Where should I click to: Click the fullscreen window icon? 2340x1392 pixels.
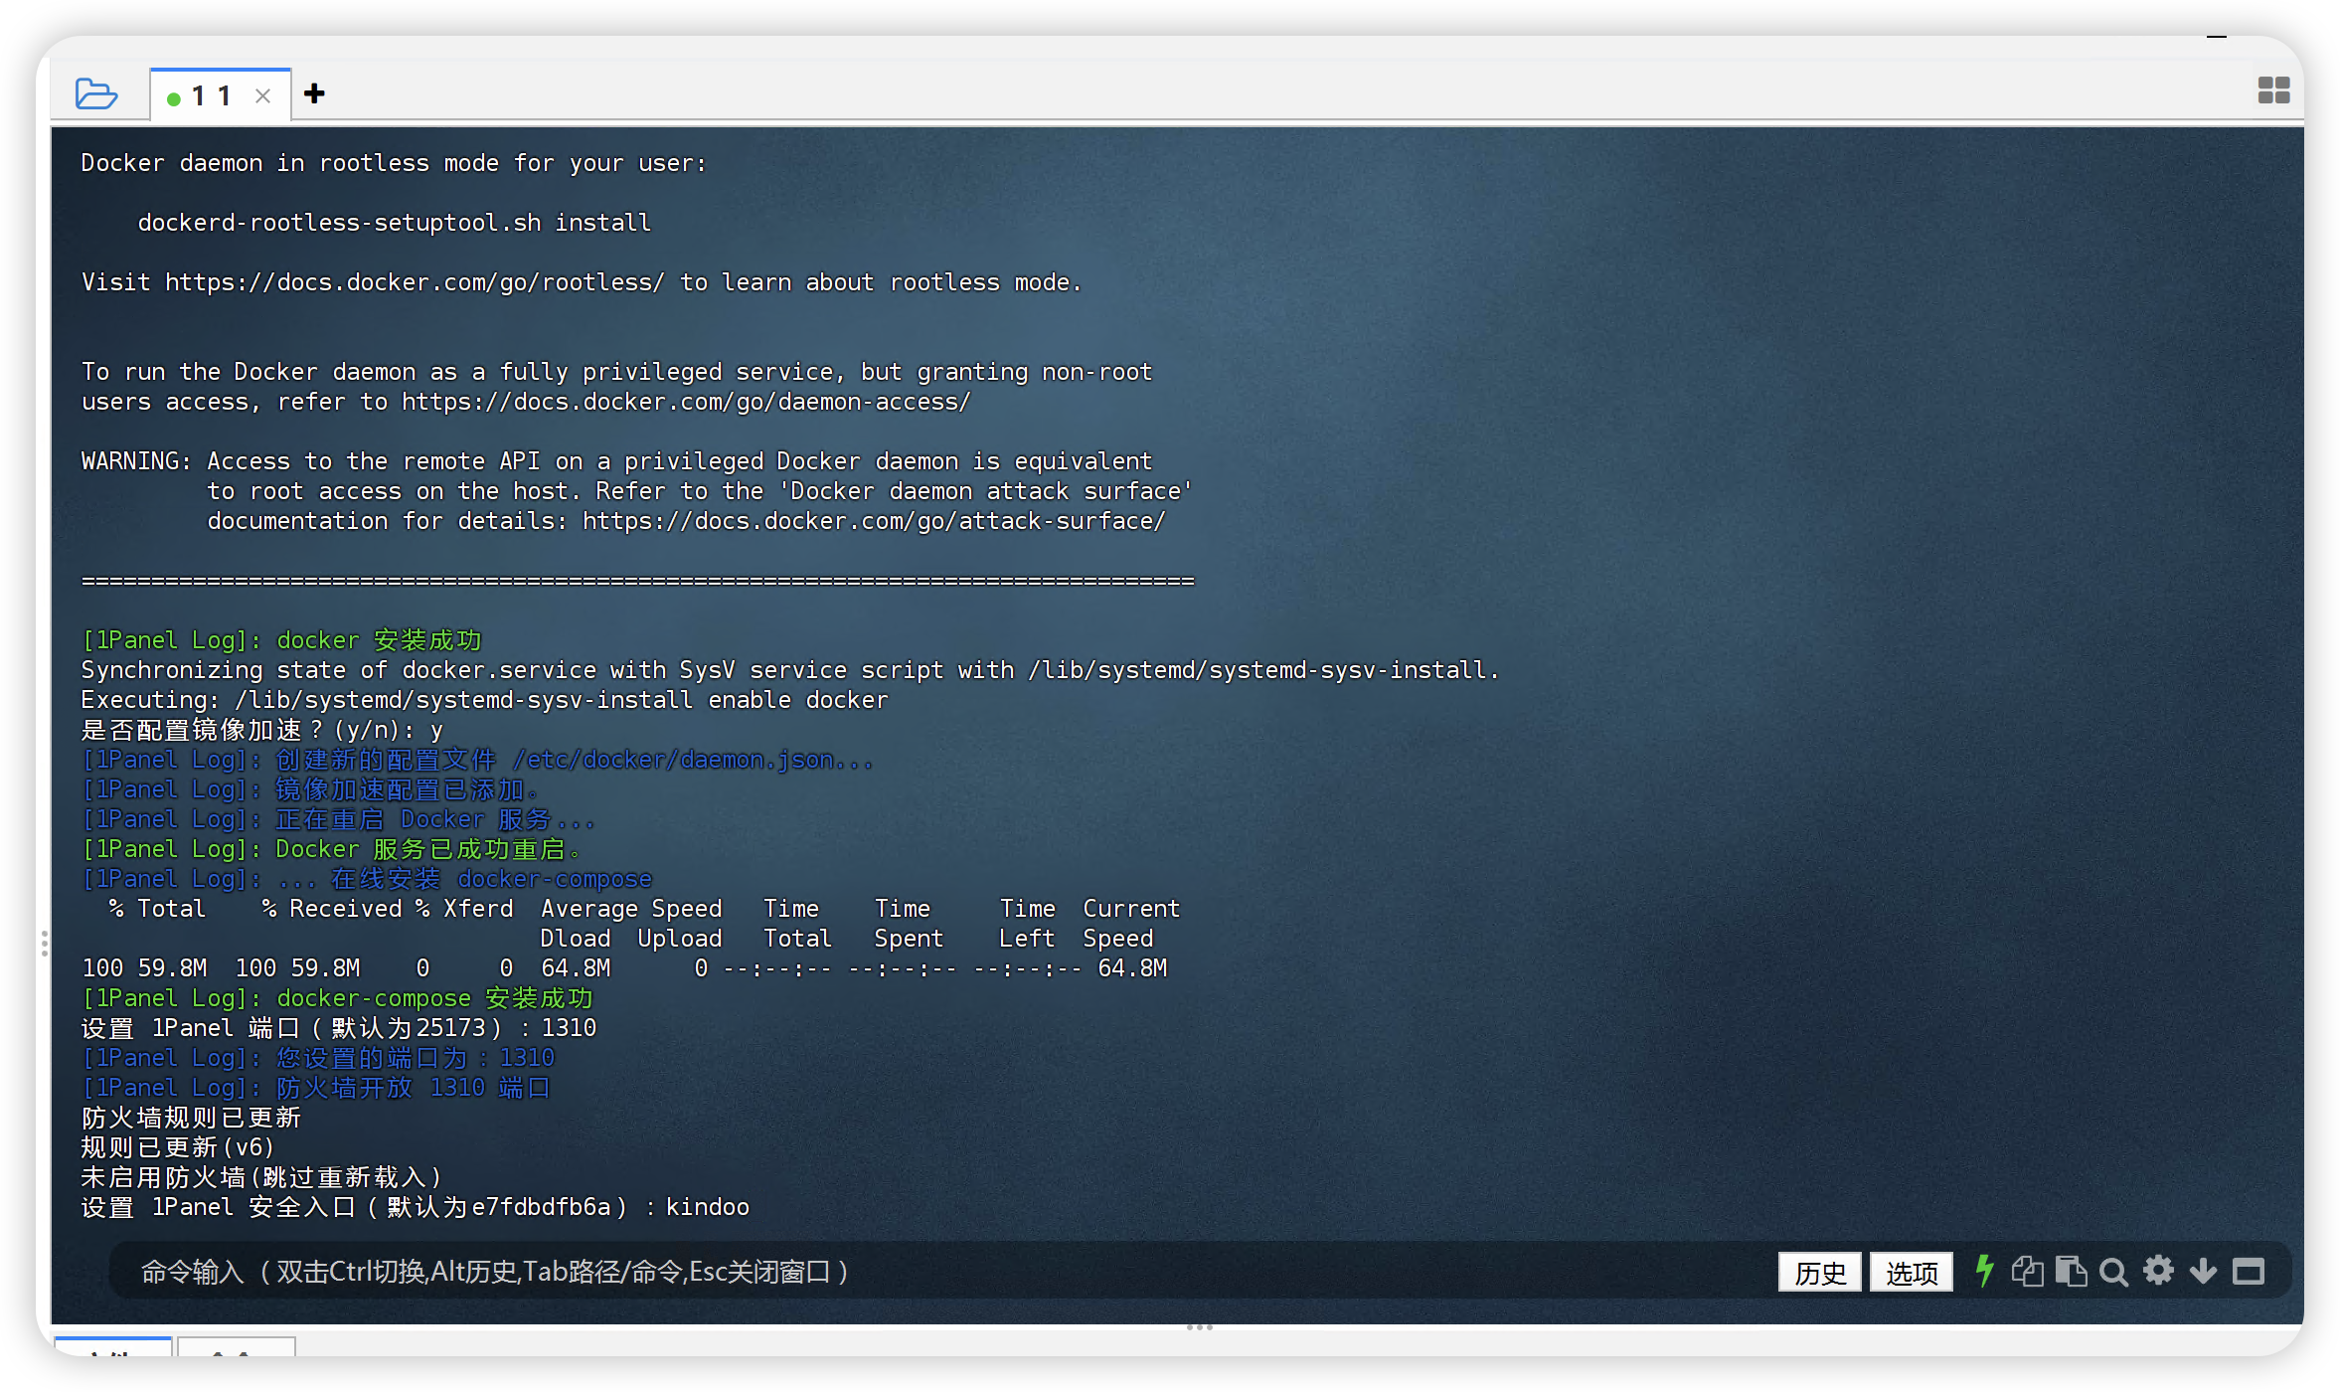click(x=2248, y=1272)
